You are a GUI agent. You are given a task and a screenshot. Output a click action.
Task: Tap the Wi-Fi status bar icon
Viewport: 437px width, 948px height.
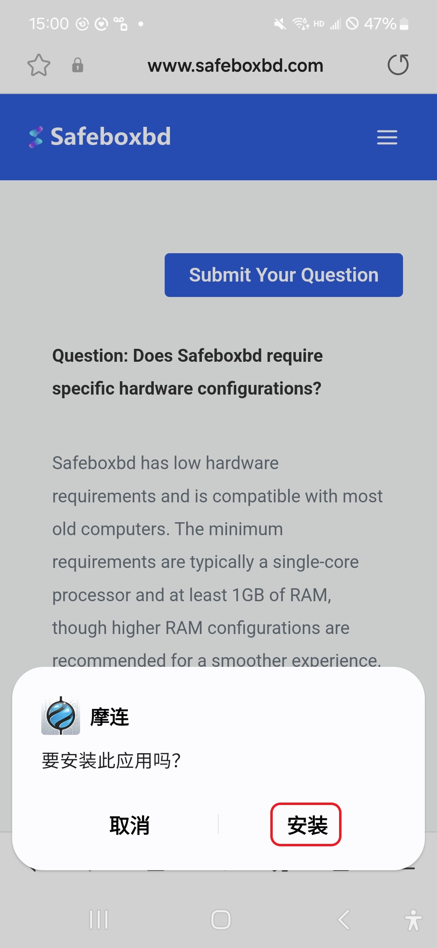pos(301,24)
